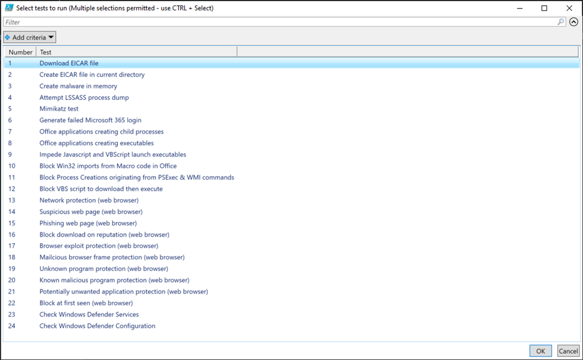The height and width of the screenshot is (360, 583).
Task: Select Block VBS script to download test
Action: coord(101,189)
